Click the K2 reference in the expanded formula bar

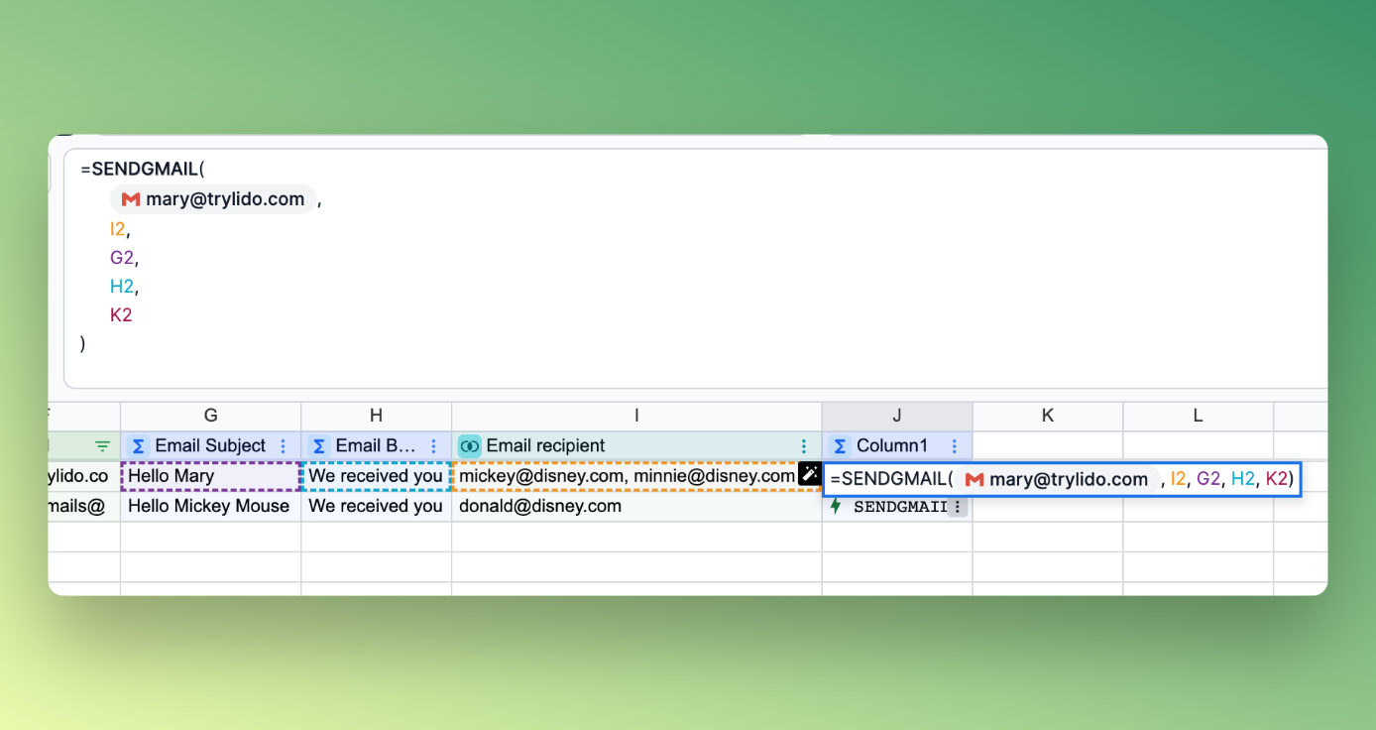121,315
